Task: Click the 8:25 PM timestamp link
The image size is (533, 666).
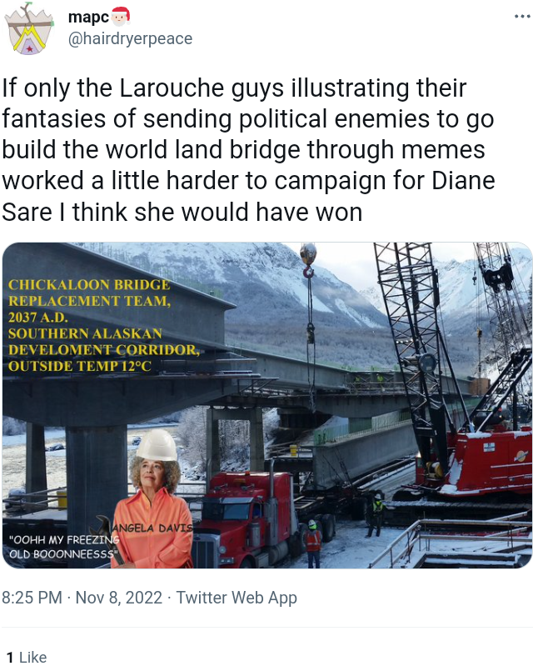Action: pyautogui.click(x=32, y=597)
